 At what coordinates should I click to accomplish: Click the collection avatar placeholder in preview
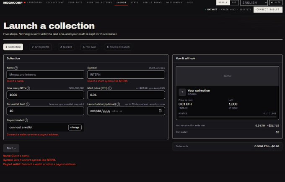(x=182, y=92)
